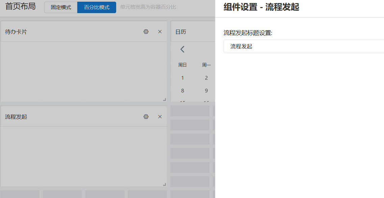Click resize handle of 待办卡片 card
Image resolution: width=384 pixels, height=198 pixels.
click(164, 99)
